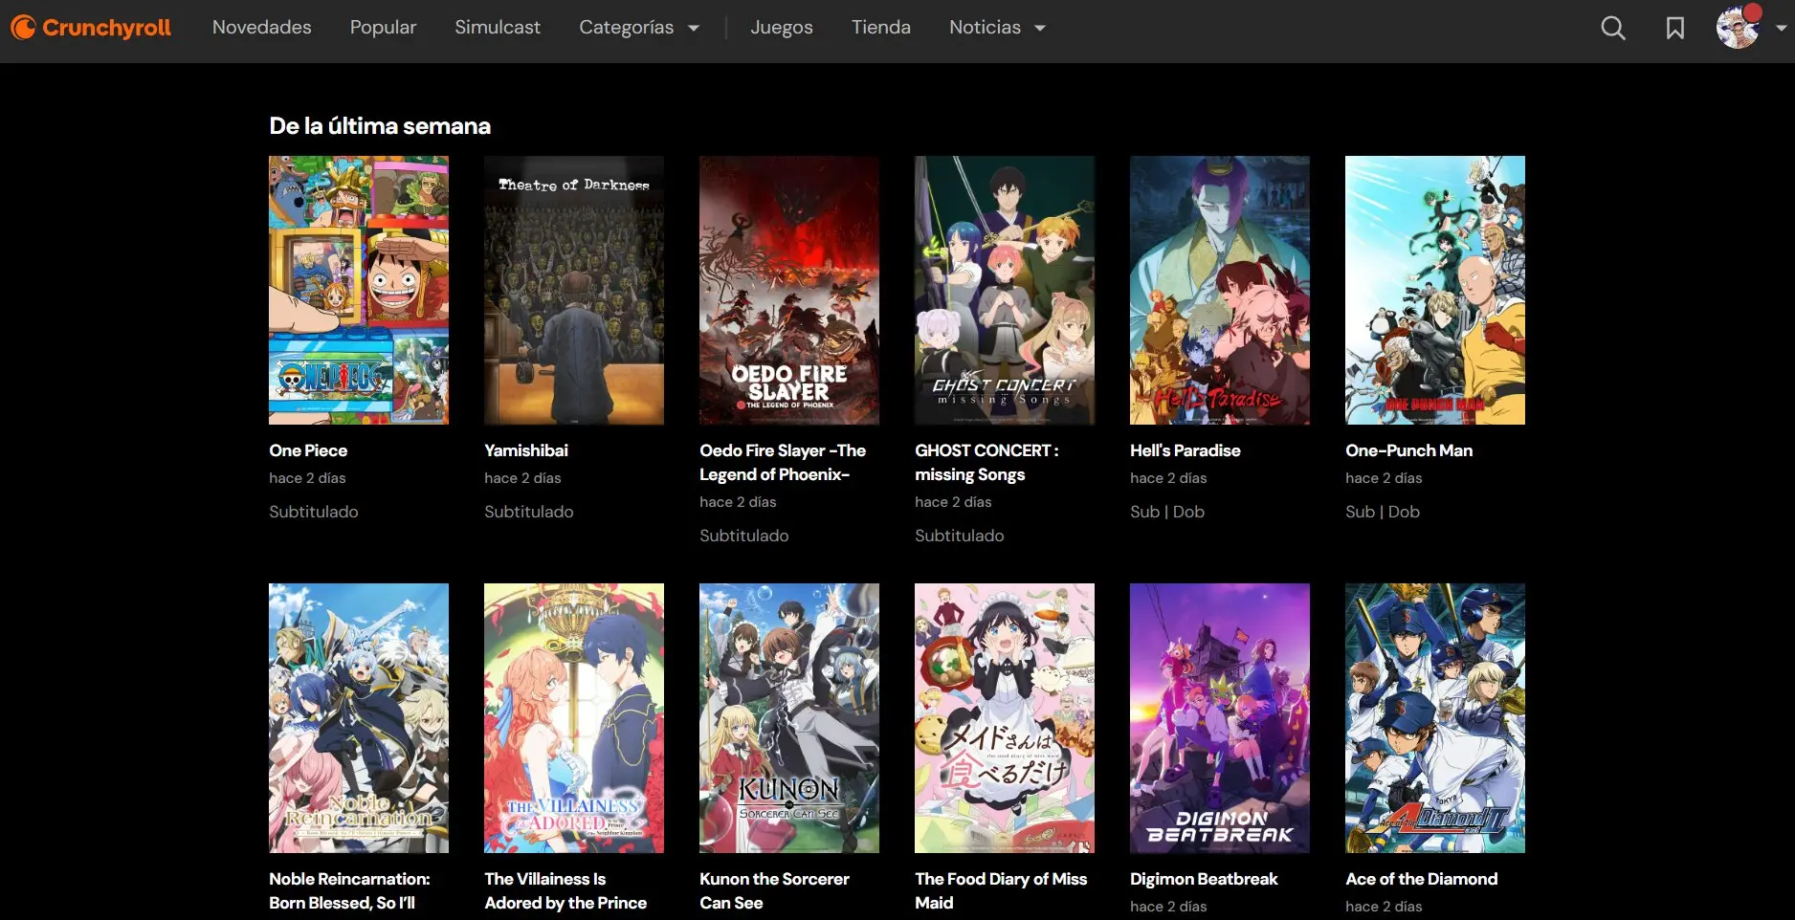This screenshot has height=920, width=1795.
Task: Select the Kunon the Sorcerer Can See poster
Action: coord(788,717)
